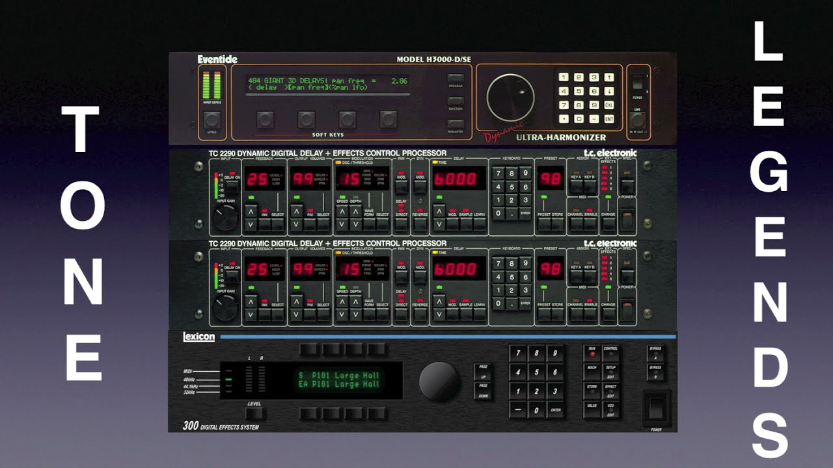This screenshot has height=468, width=833.
Task: Click the Lexicon RUN button
Action: pos(592,352)
